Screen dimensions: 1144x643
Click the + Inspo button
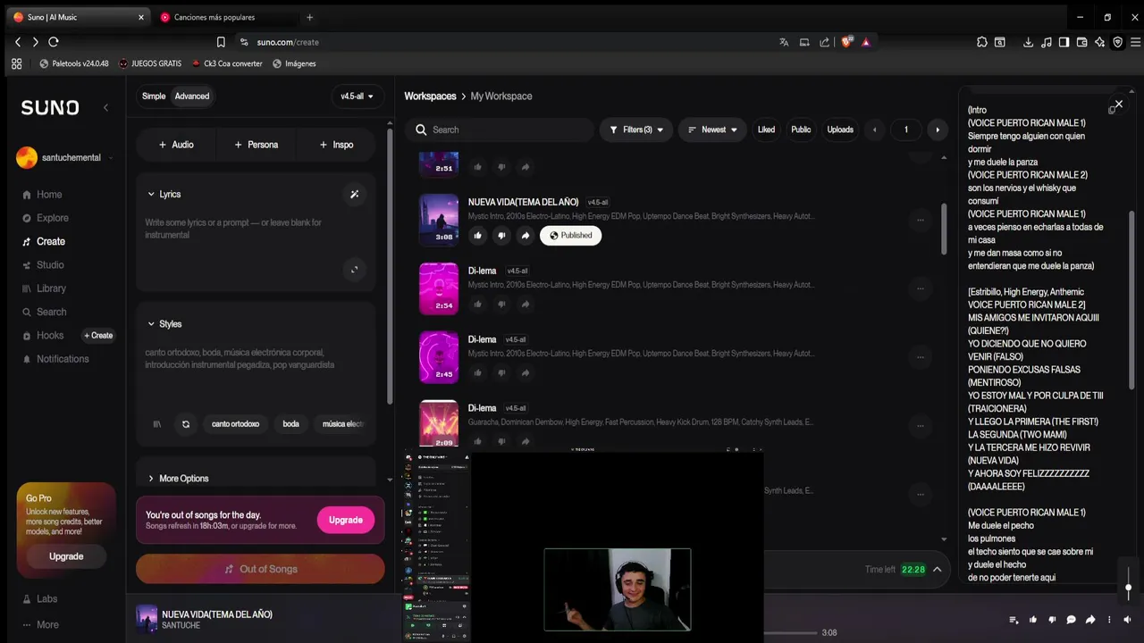pyautogui.click(x=337, y=145)
